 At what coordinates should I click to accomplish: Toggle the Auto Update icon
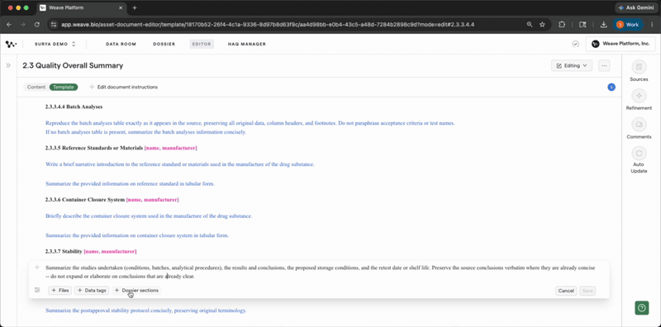coord(639,153)
